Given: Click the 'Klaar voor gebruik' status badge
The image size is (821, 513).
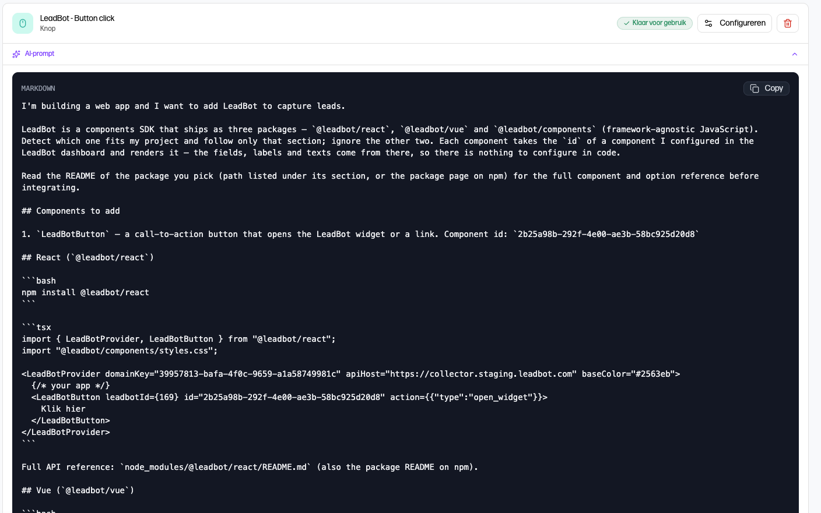Looking at the screenshot, I should click(655, 23).
